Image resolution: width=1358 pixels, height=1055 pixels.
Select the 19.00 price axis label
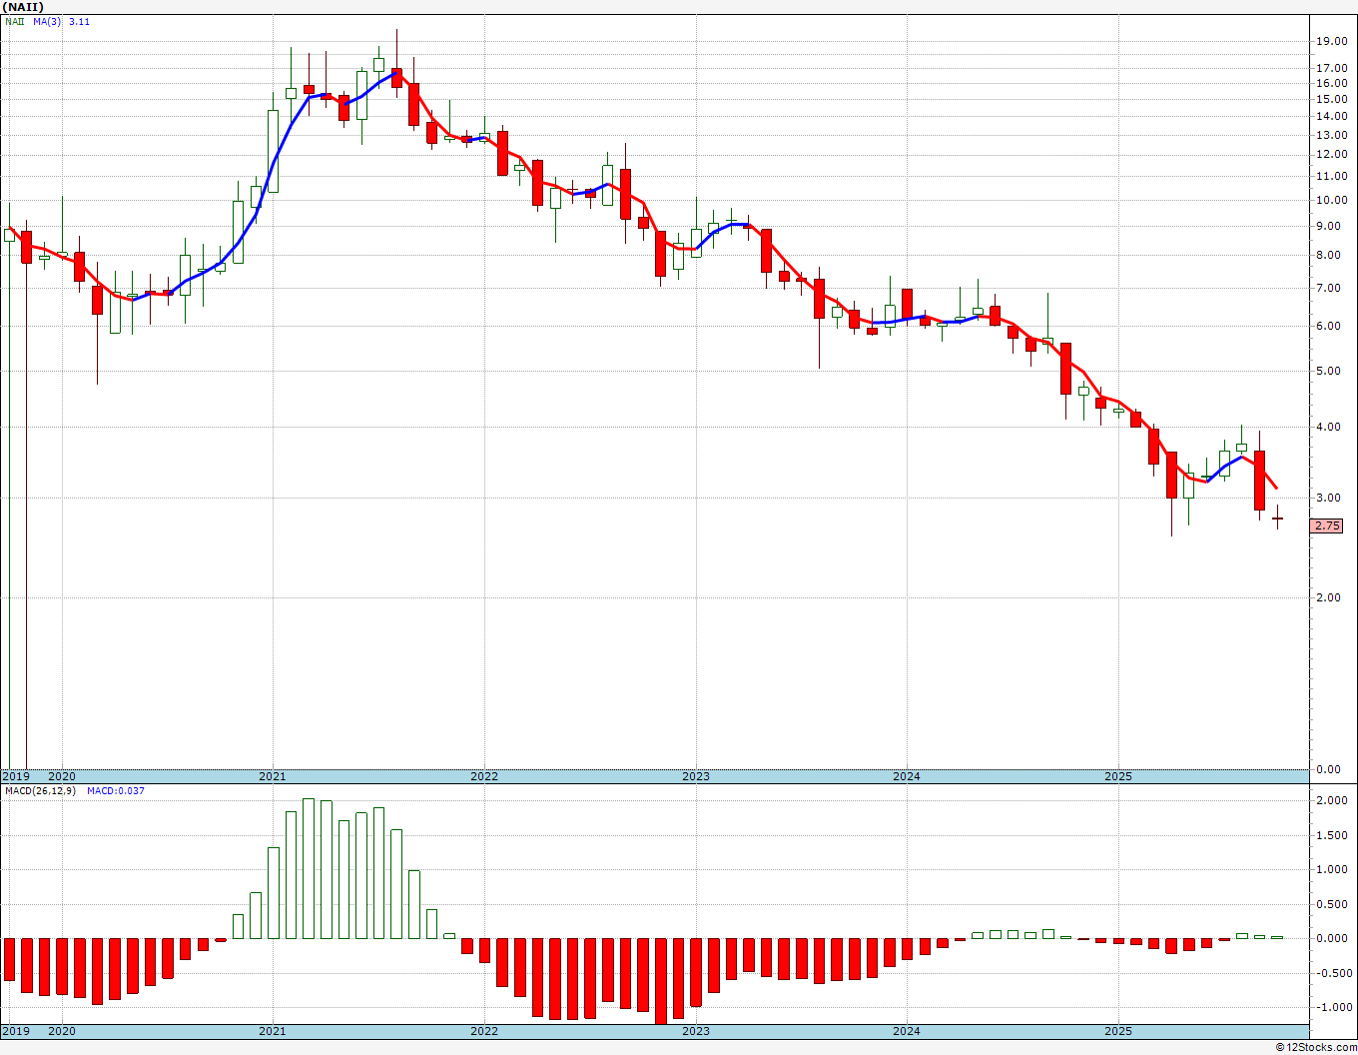[x=1331, y=41]
